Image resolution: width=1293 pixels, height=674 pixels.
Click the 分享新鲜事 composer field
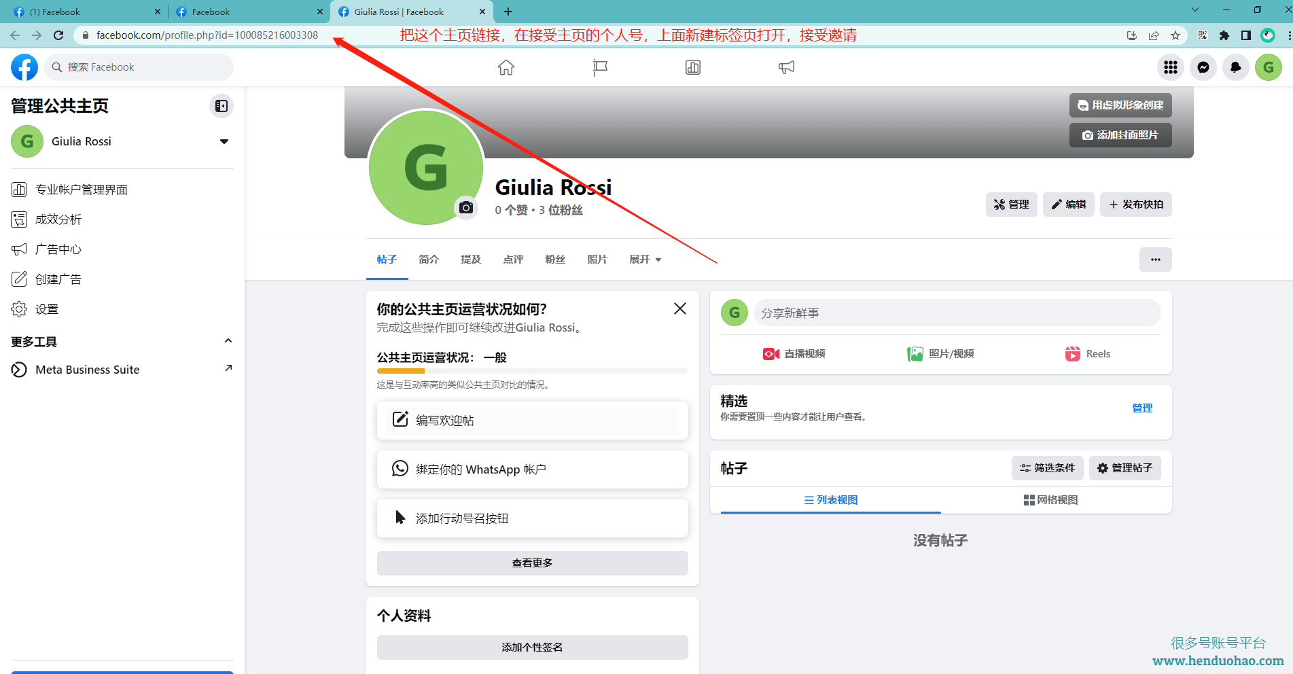pos(957,313)
